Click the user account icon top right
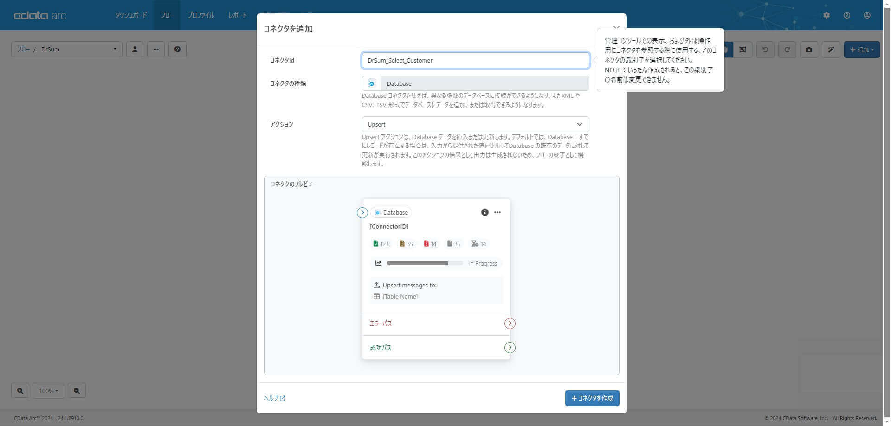This screenshot has height=426, width=891. (x=867, y=15)
